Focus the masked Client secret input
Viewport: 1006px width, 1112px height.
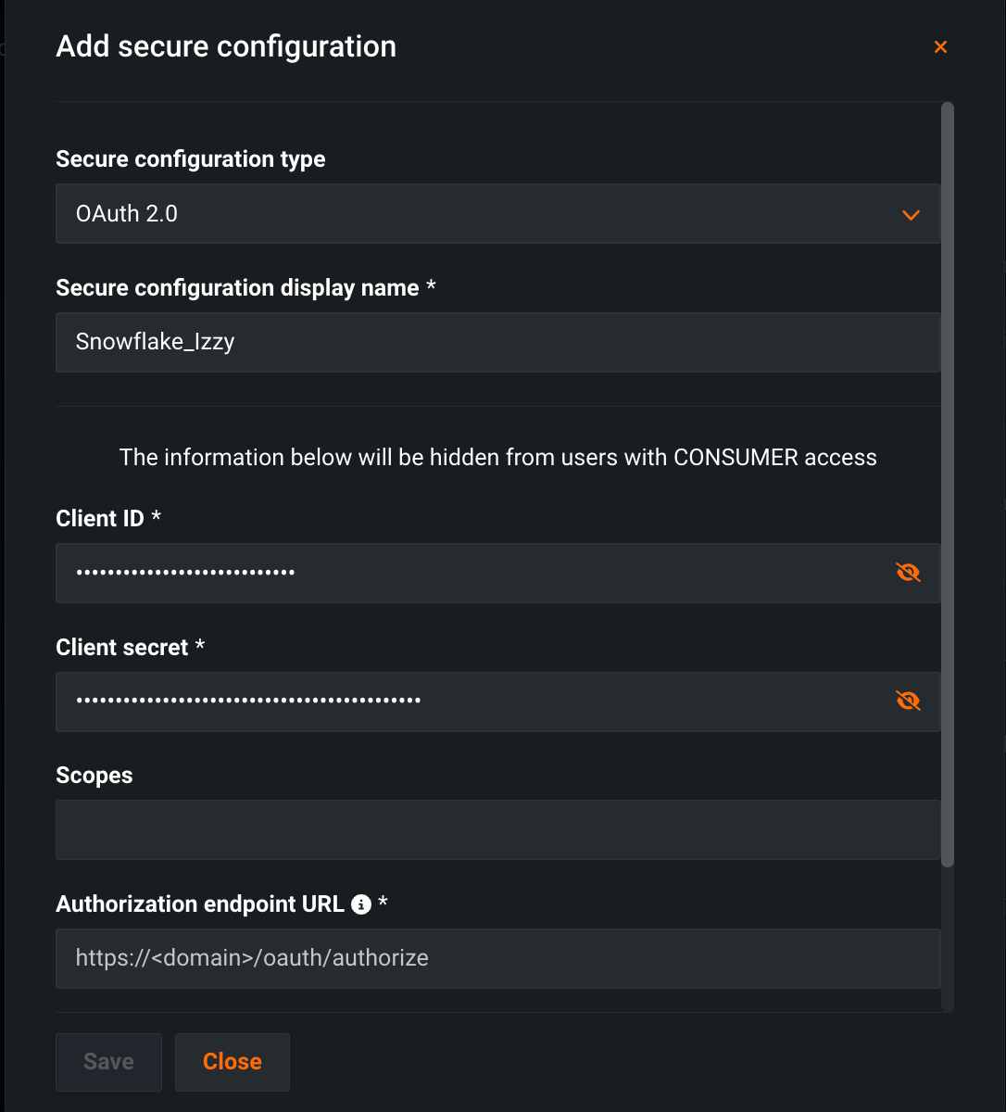click(463, 701)
